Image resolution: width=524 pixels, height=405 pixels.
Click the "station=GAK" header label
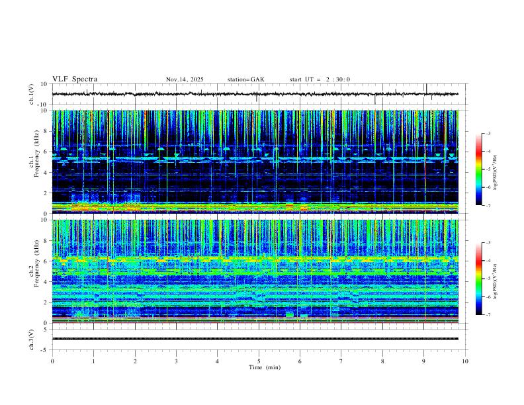click(x=245, y=79)
